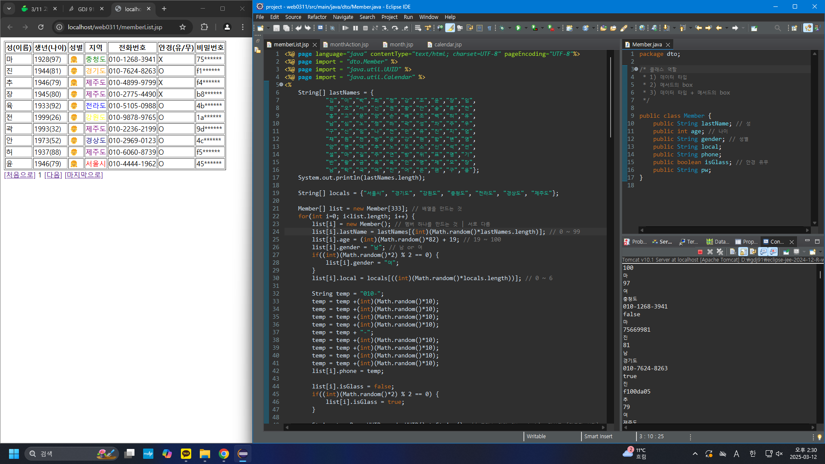Expand the comment fold at Member.java line 3
This screenshot has height=464, width=825.
click(x=636, y=69)
